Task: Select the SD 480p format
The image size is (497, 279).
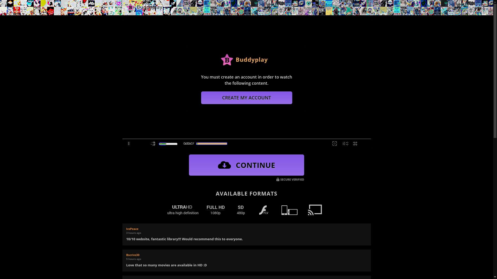Action: pos(241,210)
